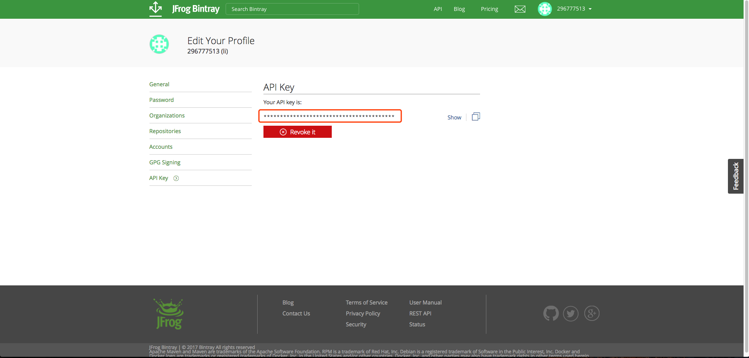Image resolution: width=749 pixels, height=358 pixels.
Task: Open REST API footer link
Action: click(420, 313)
